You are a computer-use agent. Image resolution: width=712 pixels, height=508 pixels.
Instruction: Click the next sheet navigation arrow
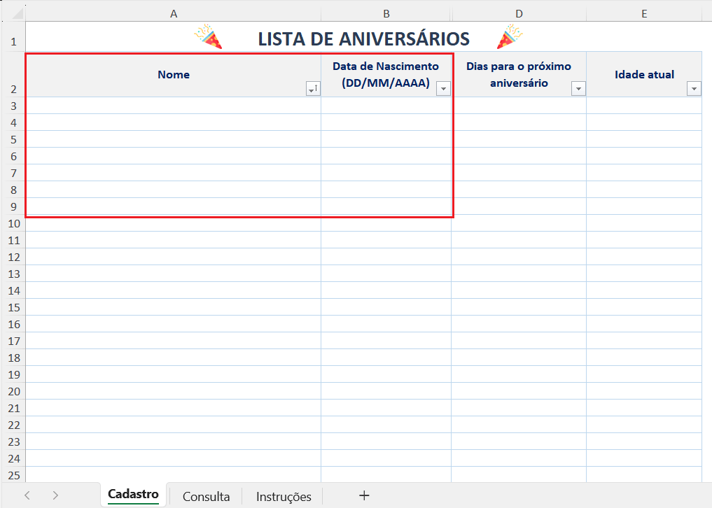click(55, 495)
